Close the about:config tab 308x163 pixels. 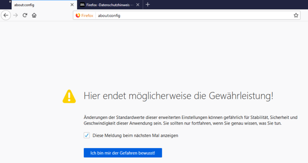click(72, 5)
